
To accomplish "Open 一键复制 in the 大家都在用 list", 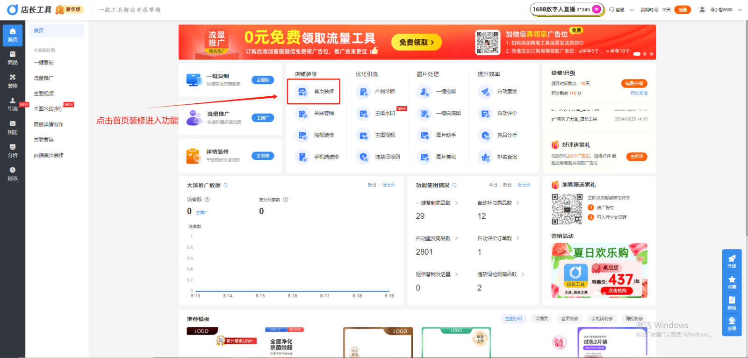I will coord(43,63).
